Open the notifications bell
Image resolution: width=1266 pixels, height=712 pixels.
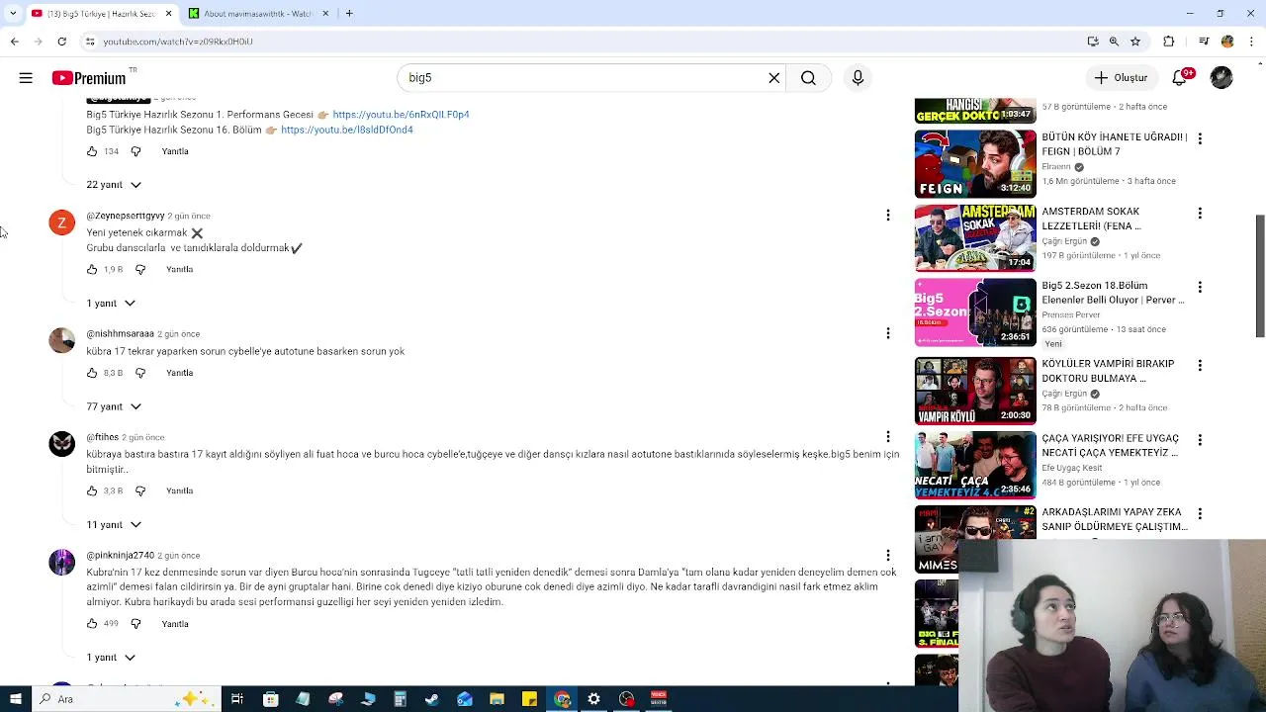(x=1180, y=78)
